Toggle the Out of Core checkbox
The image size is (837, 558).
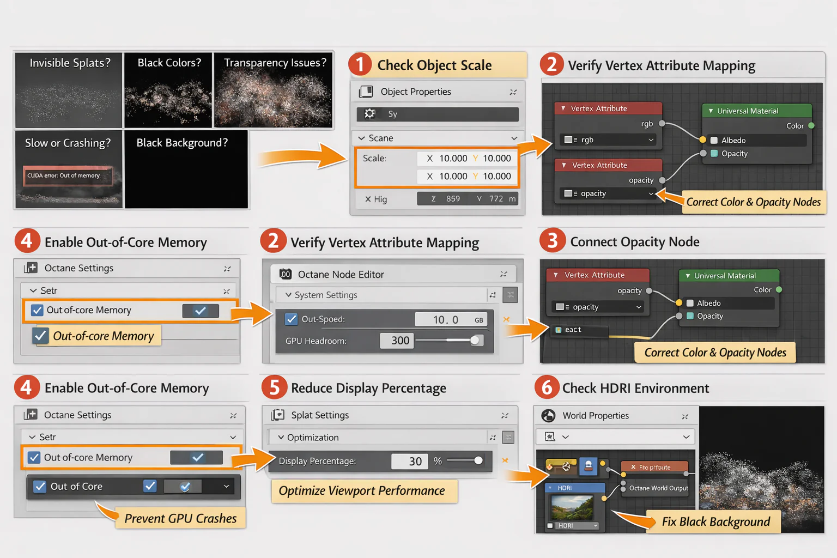[40, 486]
